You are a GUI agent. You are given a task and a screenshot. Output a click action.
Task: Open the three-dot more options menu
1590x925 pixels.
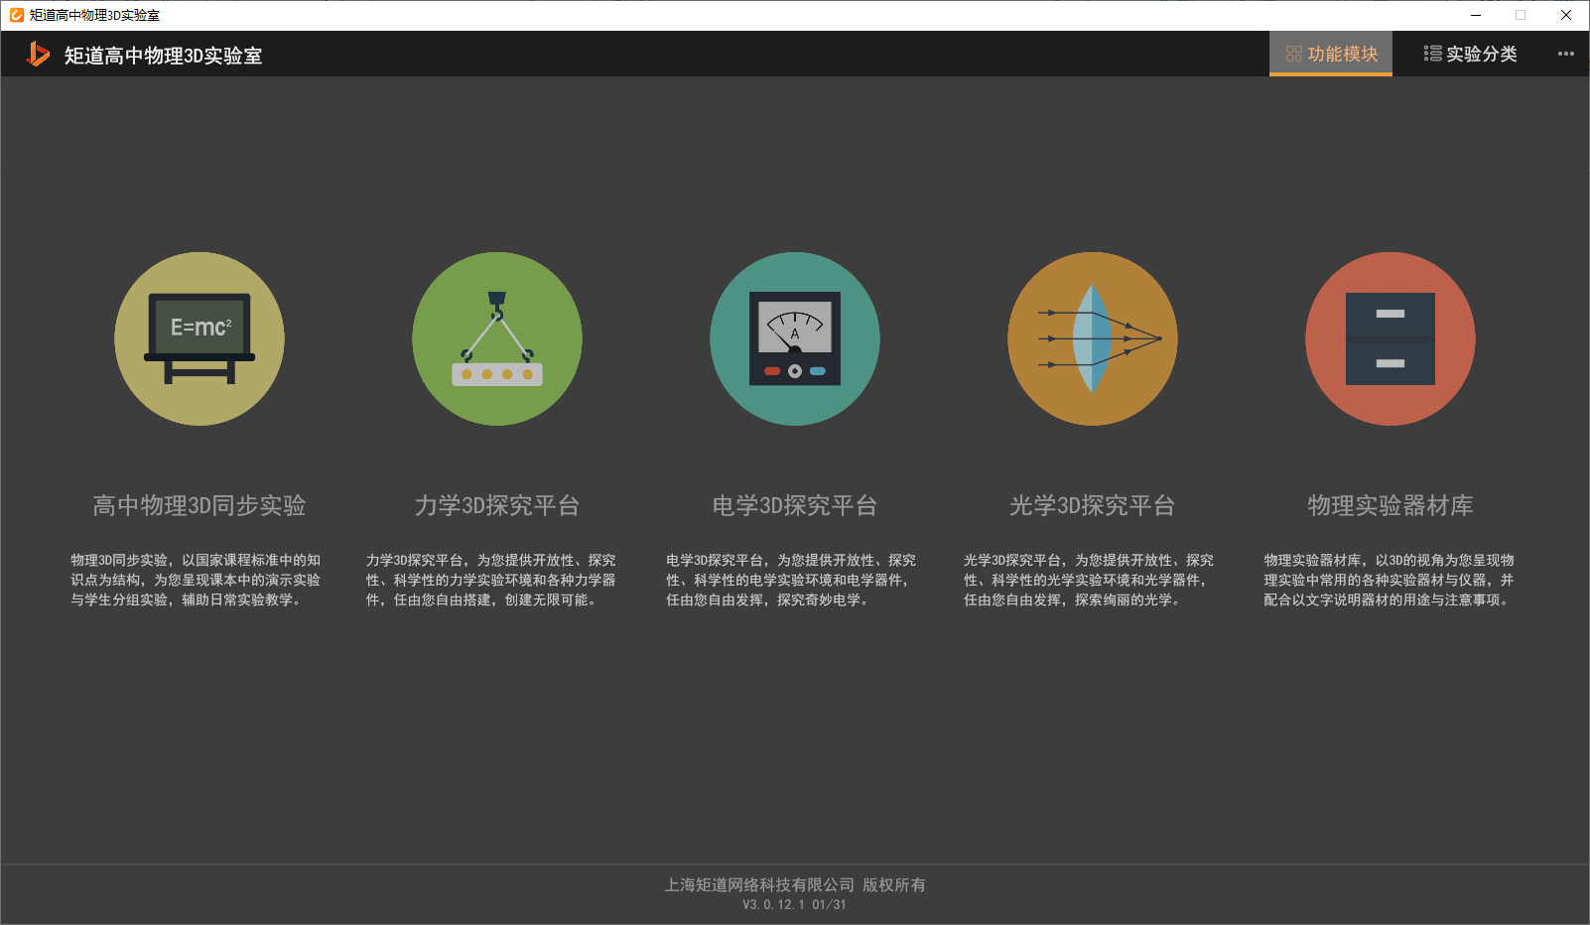[1566, 54]
